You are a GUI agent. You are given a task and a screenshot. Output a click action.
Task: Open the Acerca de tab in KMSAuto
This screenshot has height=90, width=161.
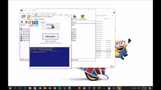tap(42, 19)
